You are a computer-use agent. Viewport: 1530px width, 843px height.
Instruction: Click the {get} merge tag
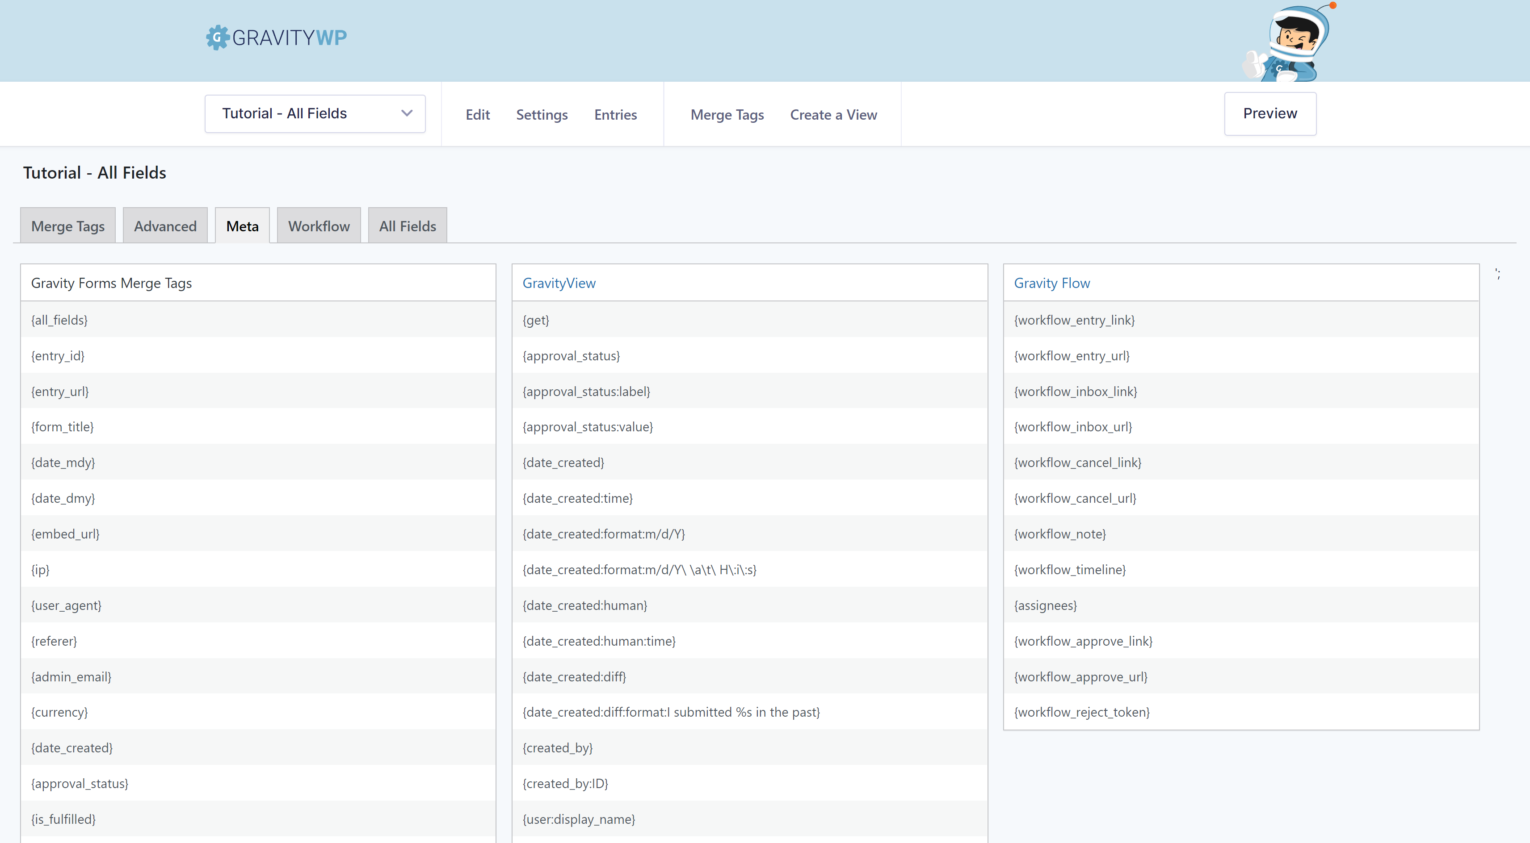[536, 320]
